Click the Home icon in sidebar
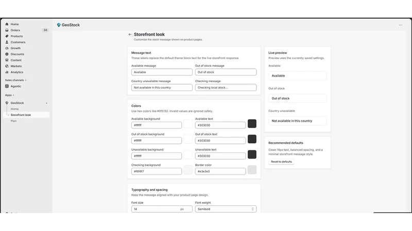Viewport: 412px width, 231px height. (x=7, y=24)
